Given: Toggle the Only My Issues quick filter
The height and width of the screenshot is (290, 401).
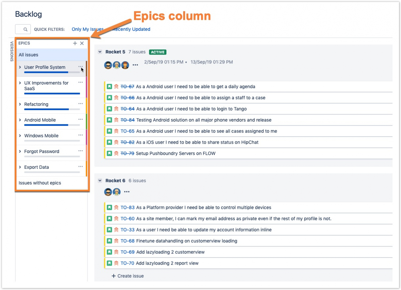Looking at the screenshot, I should [88, 29].
